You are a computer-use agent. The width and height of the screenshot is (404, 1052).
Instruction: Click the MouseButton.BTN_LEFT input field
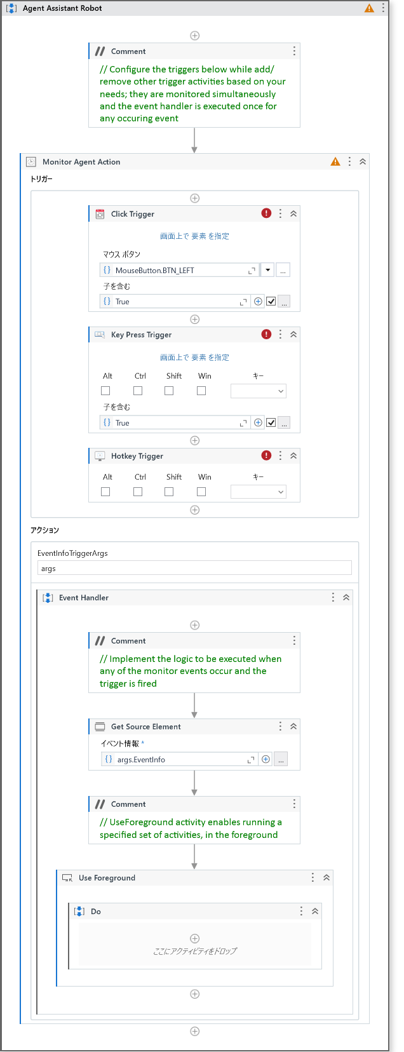[179, 270]
